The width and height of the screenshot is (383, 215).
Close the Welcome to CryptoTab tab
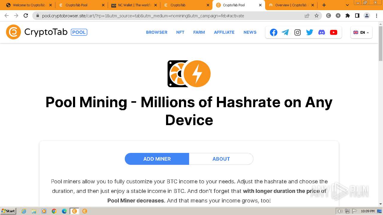tap(50, 5)
